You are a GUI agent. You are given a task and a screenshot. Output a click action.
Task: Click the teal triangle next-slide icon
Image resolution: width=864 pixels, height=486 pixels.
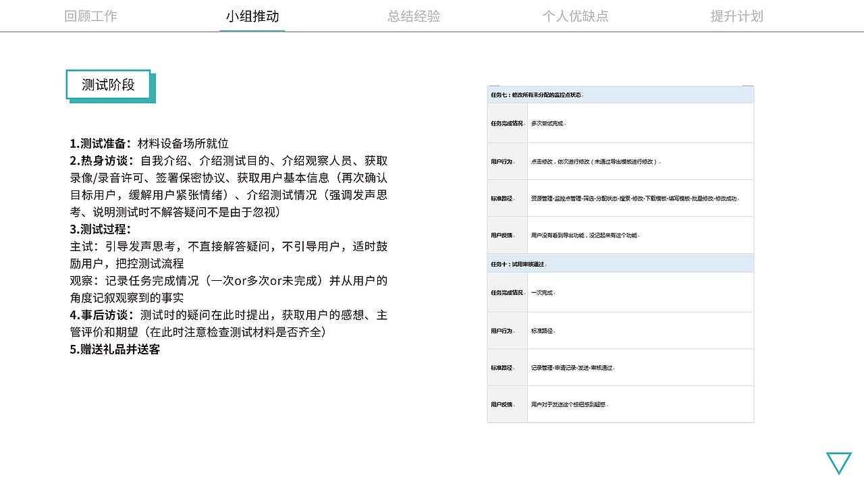pos(839,463)
